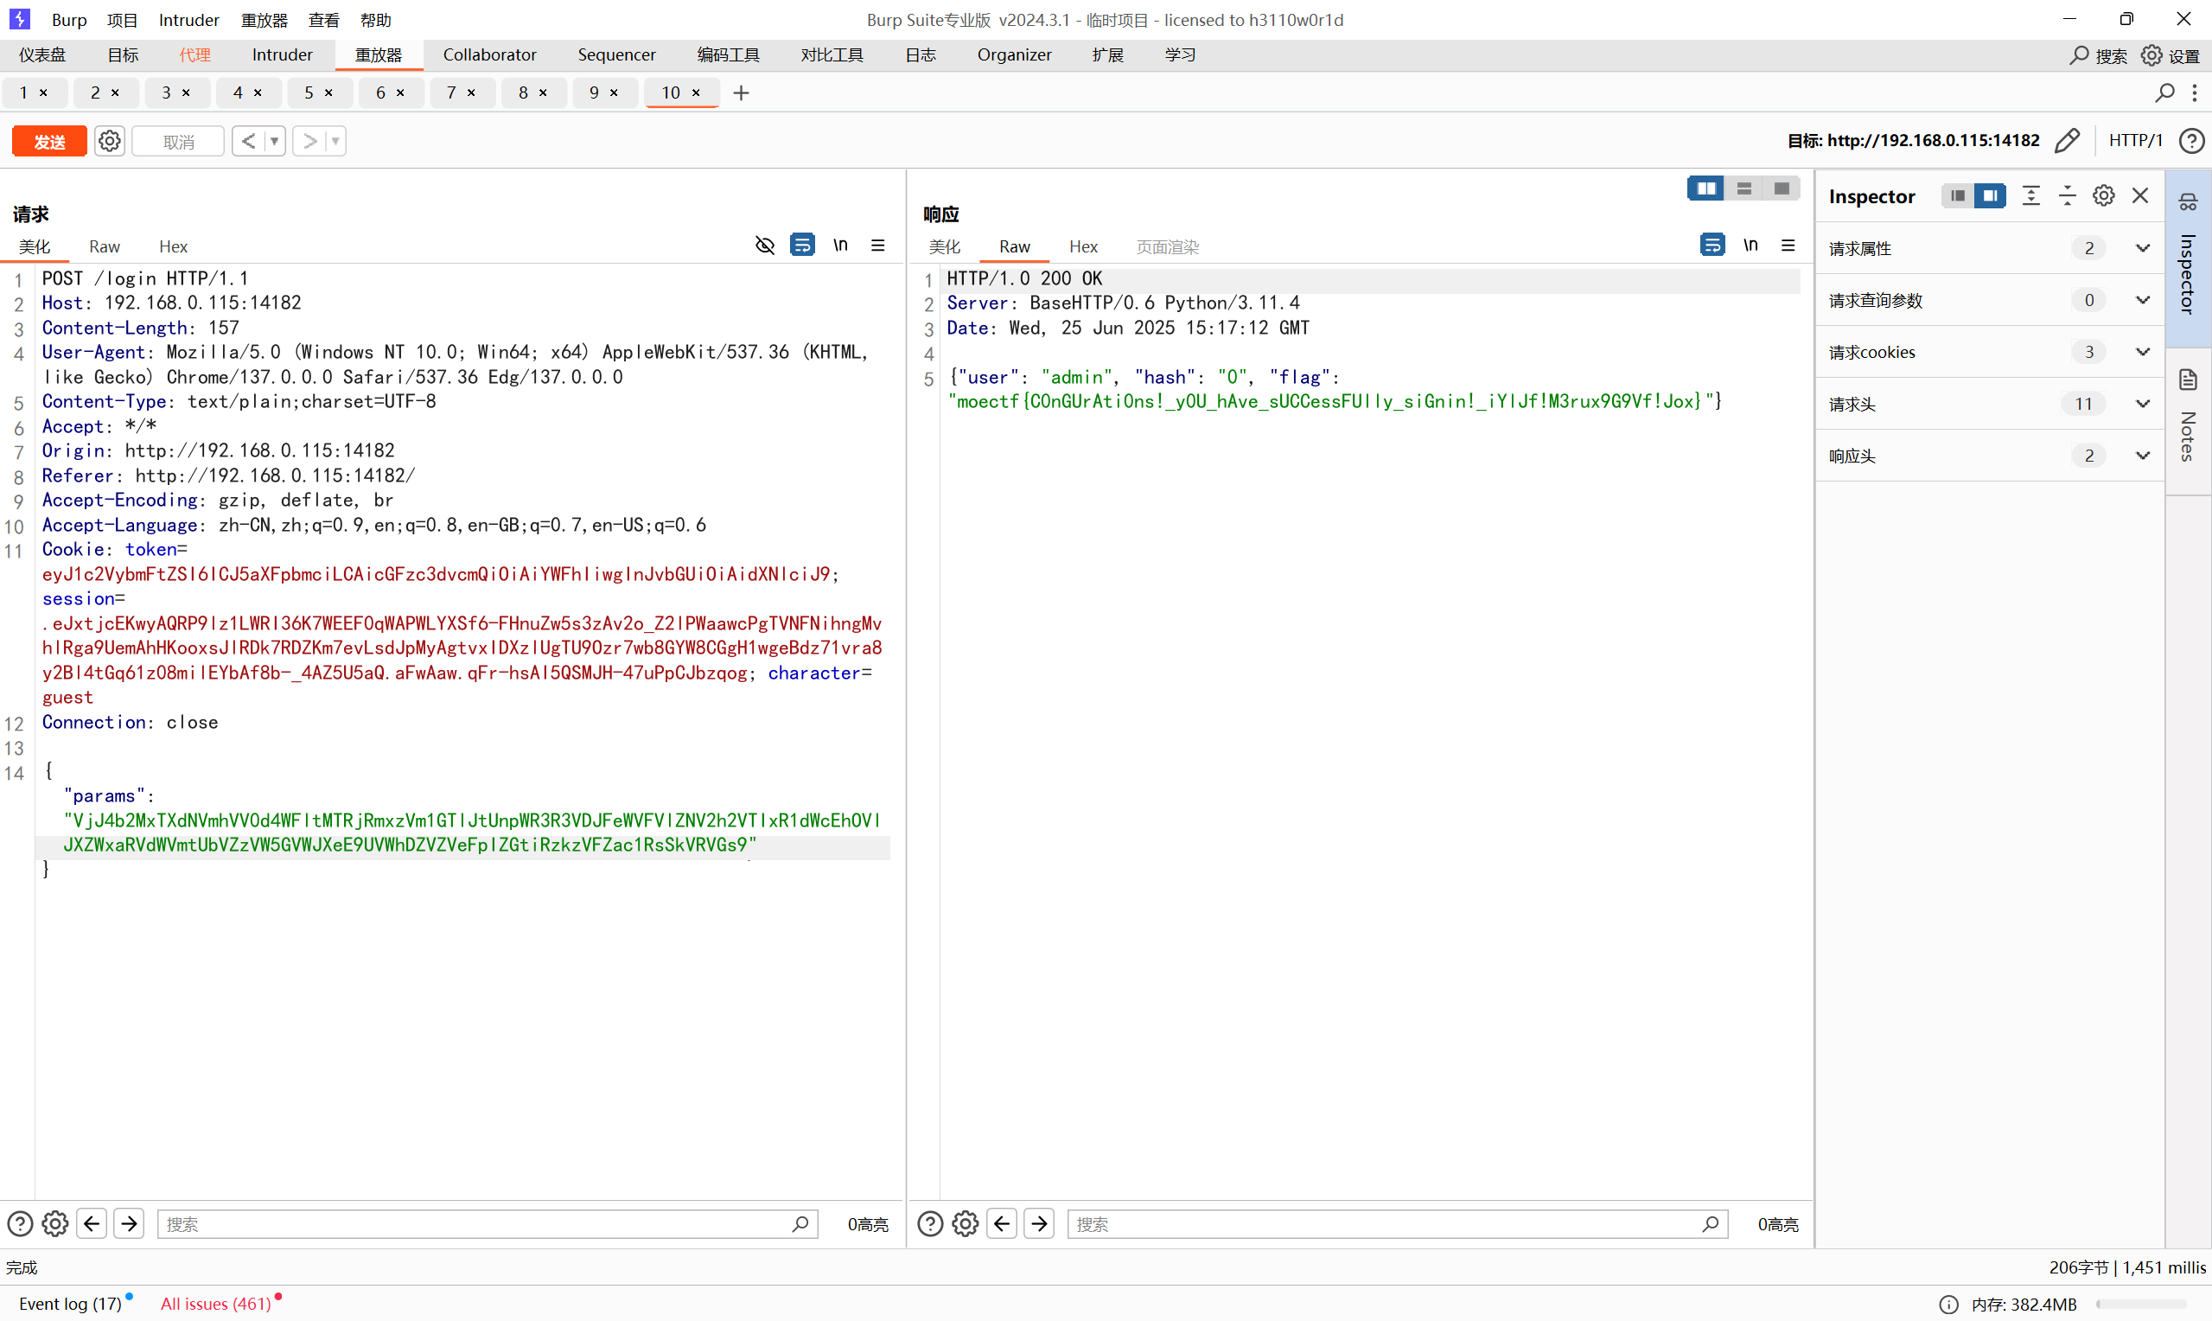
Task: Toggle request word wrap icon
Action: (802, 245)
